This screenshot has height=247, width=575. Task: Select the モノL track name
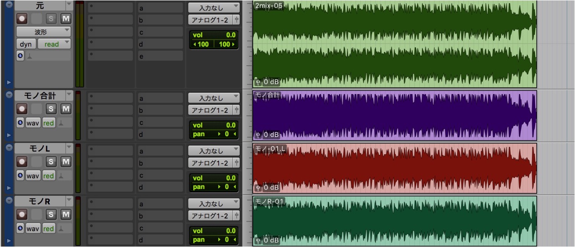pyautogui.click(x=40, y=148)
